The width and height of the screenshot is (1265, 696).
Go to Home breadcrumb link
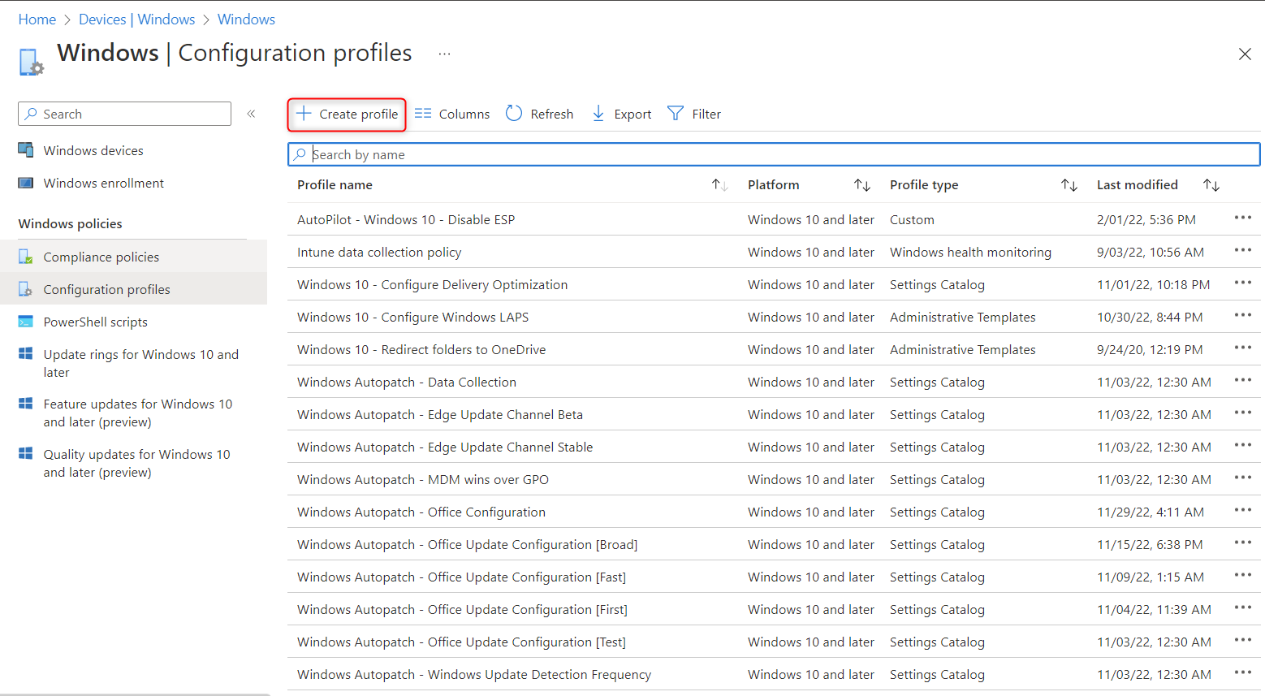37,19
